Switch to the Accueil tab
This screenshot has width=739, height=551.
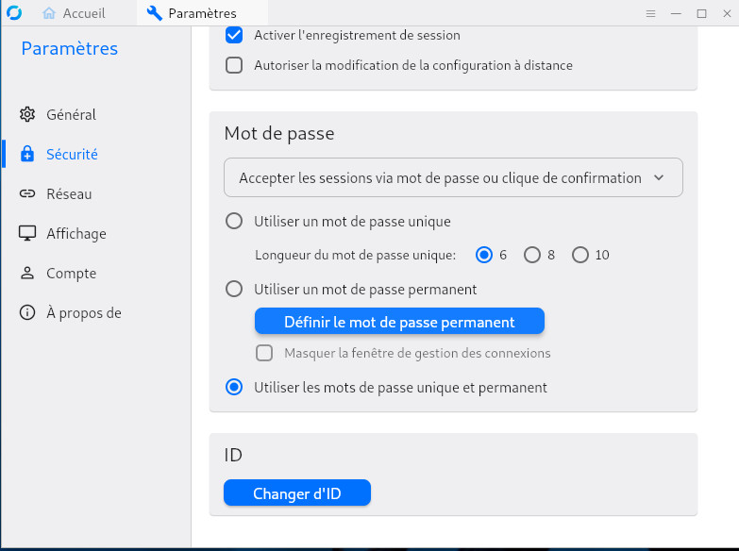click(x=75, y=13)
